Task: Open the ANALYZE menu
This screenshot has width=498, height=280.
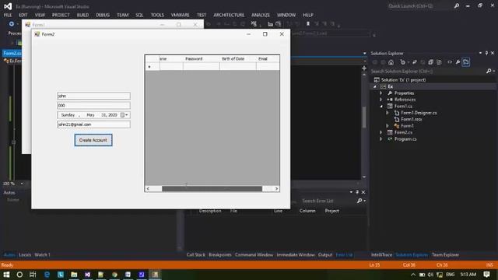Action: coord(261,15)
